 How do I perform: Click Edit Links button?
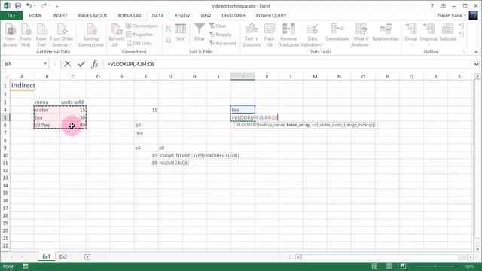coord(139,43)
